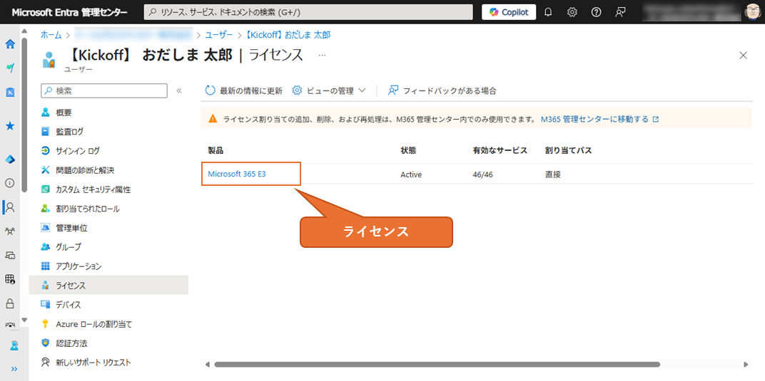Open the help question mark icon
765x381 pixels.
[x=596, y=12]
